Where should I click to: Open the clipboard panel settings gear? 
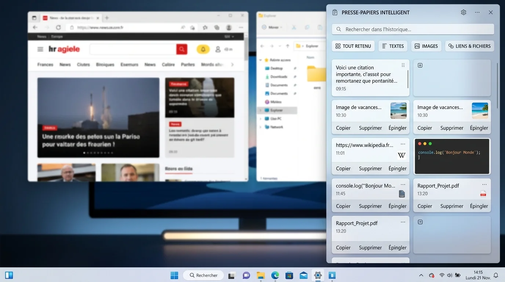pos(464,12)
